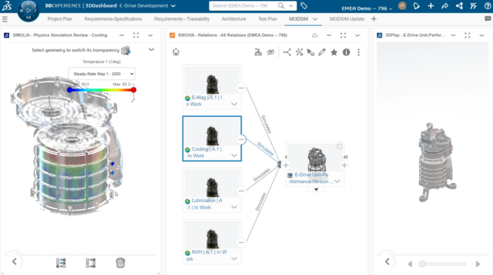Expand the triangle below E-Drive Unit card
This screenshot has height=275, width=493.
pyautogui.click(x=316, y=190)
